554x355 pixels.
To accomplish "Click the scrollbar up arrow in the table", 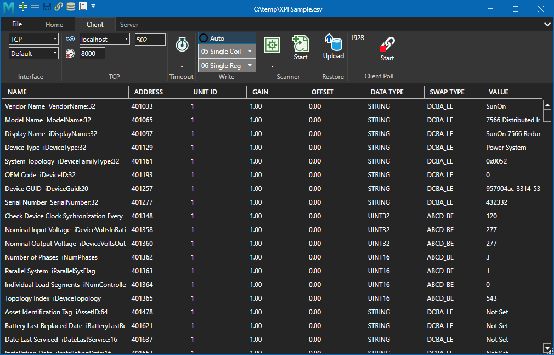I will [x=547, y=105].
